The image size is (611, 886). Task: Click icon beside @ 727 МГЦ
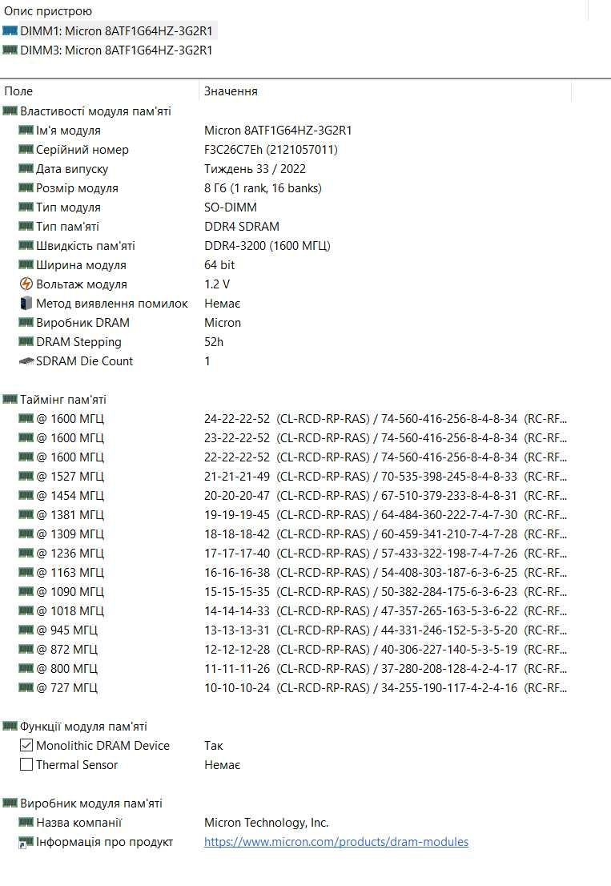26,687
